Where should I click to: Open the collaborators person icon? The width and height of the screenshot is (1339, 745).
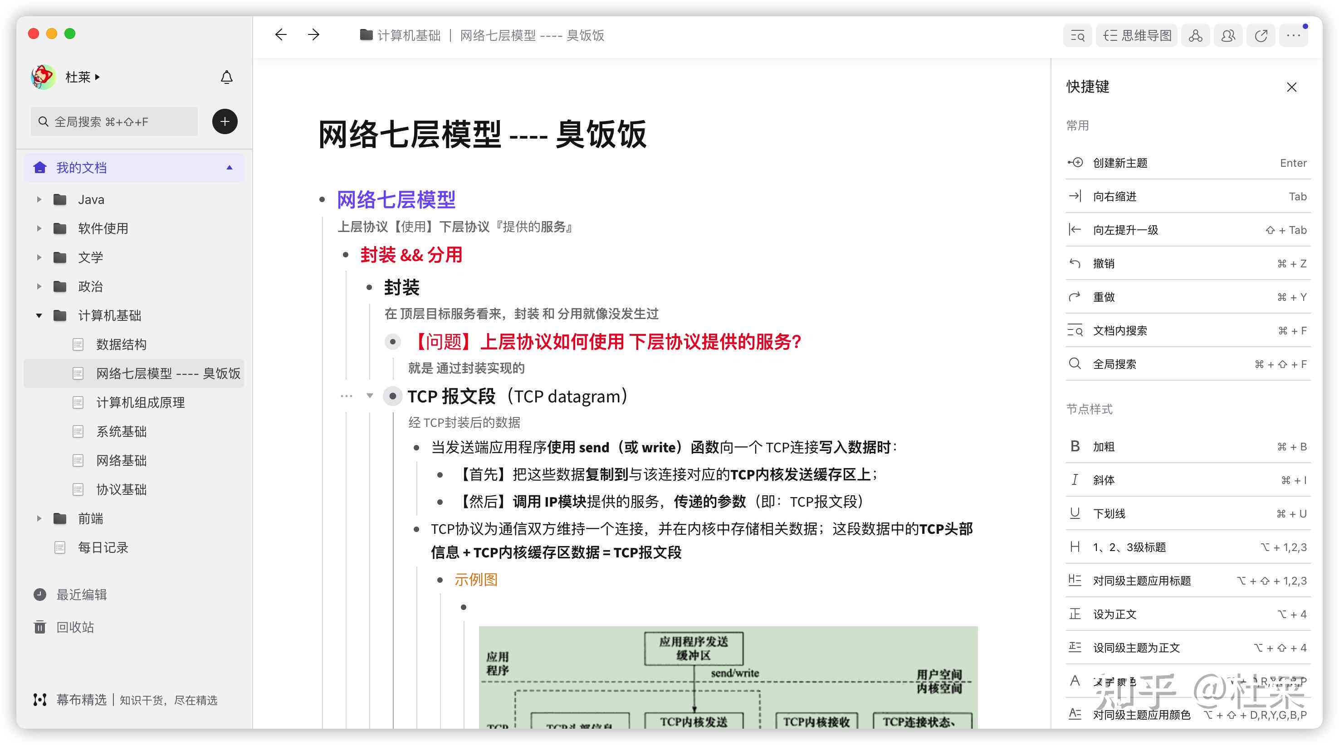[x=1228, y=36]
